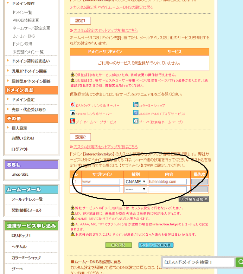Image resolution: width=243 pixels, height=274 pixels.
Task: Open ネームサーバ設定変更 in sidebar
Action: click(x=32, y=28)
